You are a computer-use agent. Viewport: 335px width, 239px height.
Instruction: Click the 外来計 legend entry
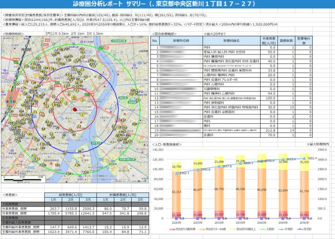pyautogui.click(x=286, y=229)
